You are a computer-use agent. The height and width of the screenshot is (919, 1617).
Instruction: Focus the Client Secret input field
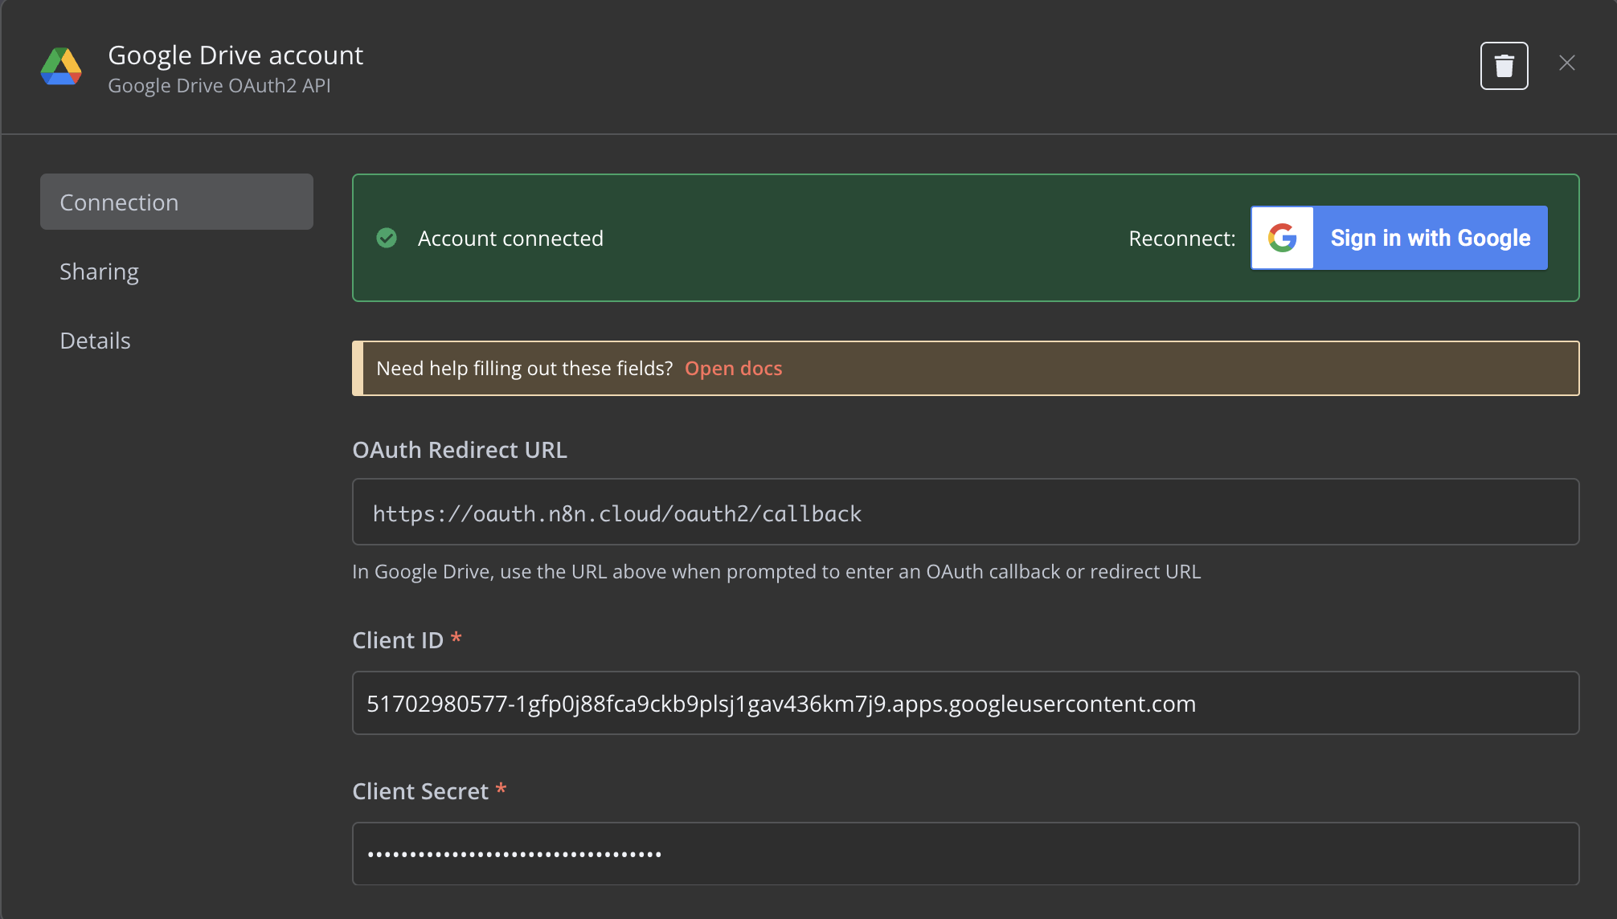[965, 854]
